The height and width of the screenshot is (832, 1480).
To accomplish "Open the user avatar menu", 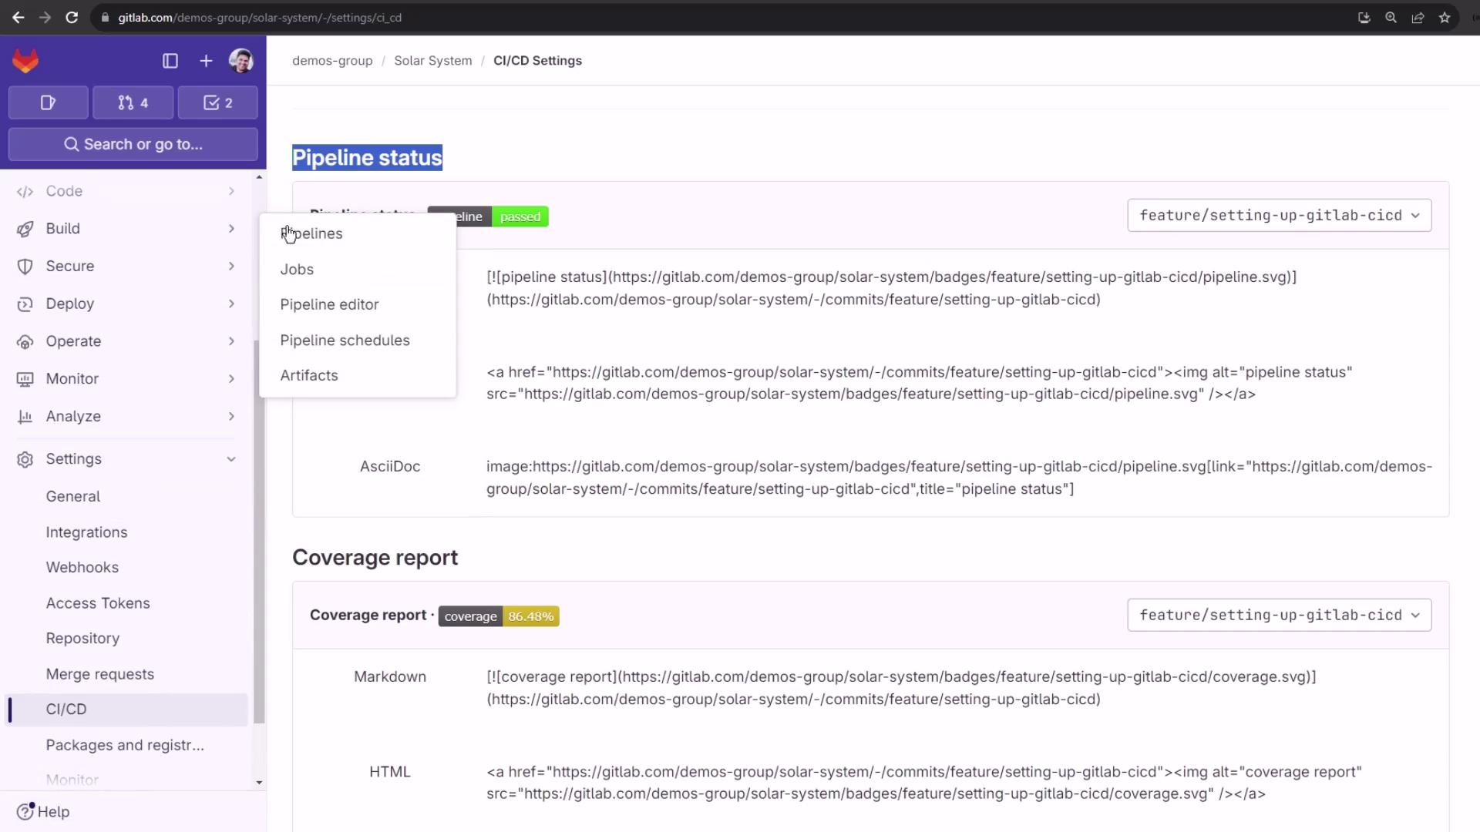I will pyautogui.click(x=240, y=61).
